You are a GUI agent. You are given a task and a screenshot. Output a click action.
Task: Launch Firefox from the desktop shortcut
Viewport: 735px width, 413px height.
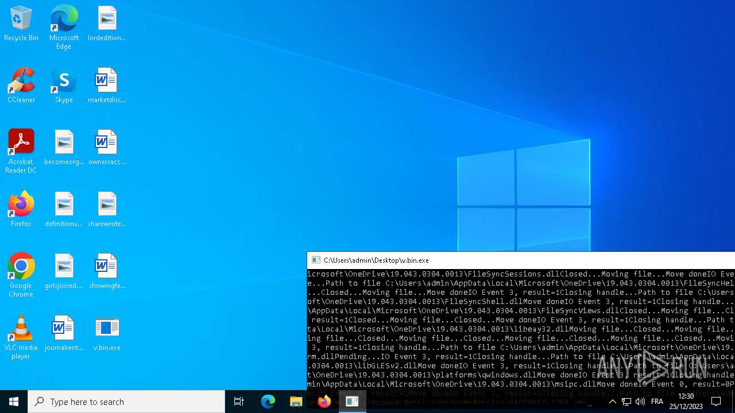(21, 210)
